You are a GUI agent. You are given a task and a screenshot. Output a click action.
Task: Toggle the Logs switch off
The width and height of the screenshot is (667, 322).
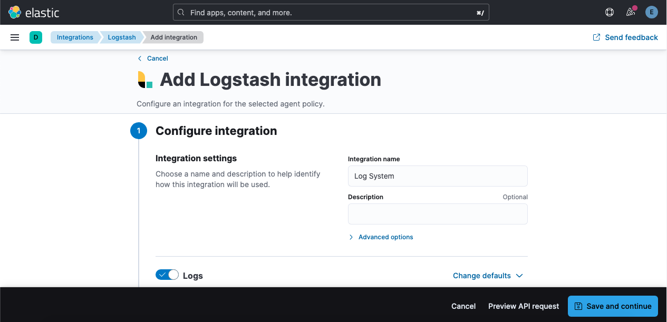click(167, 275)
